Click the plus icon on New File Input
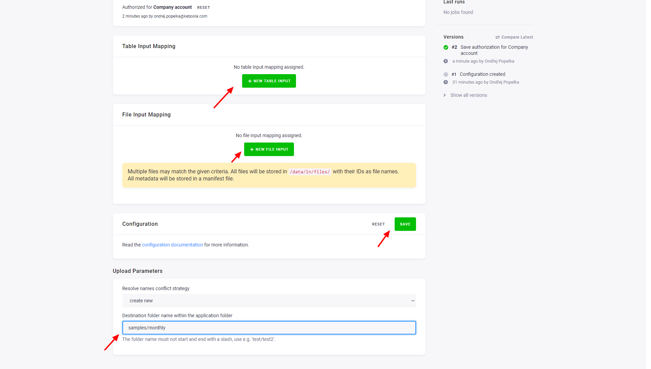651x369 pixels. (252, 149)
